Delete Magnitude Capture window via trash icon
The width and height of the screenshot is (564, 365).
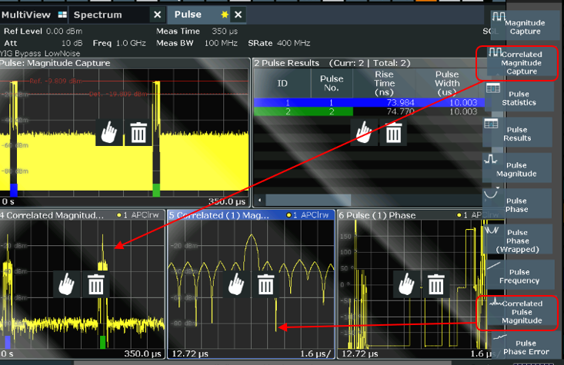(x=138, y=133)
